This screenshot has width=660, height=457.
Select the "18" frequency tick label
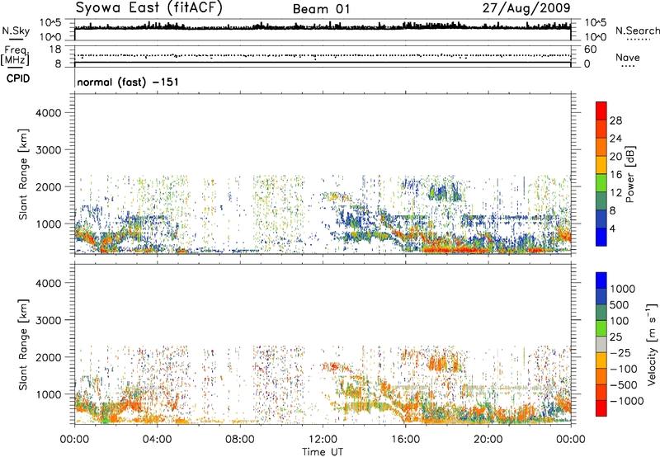click(54, 49)
